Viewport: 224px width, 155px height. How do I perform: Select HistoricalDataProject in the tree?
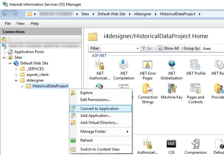coord(50,86)
